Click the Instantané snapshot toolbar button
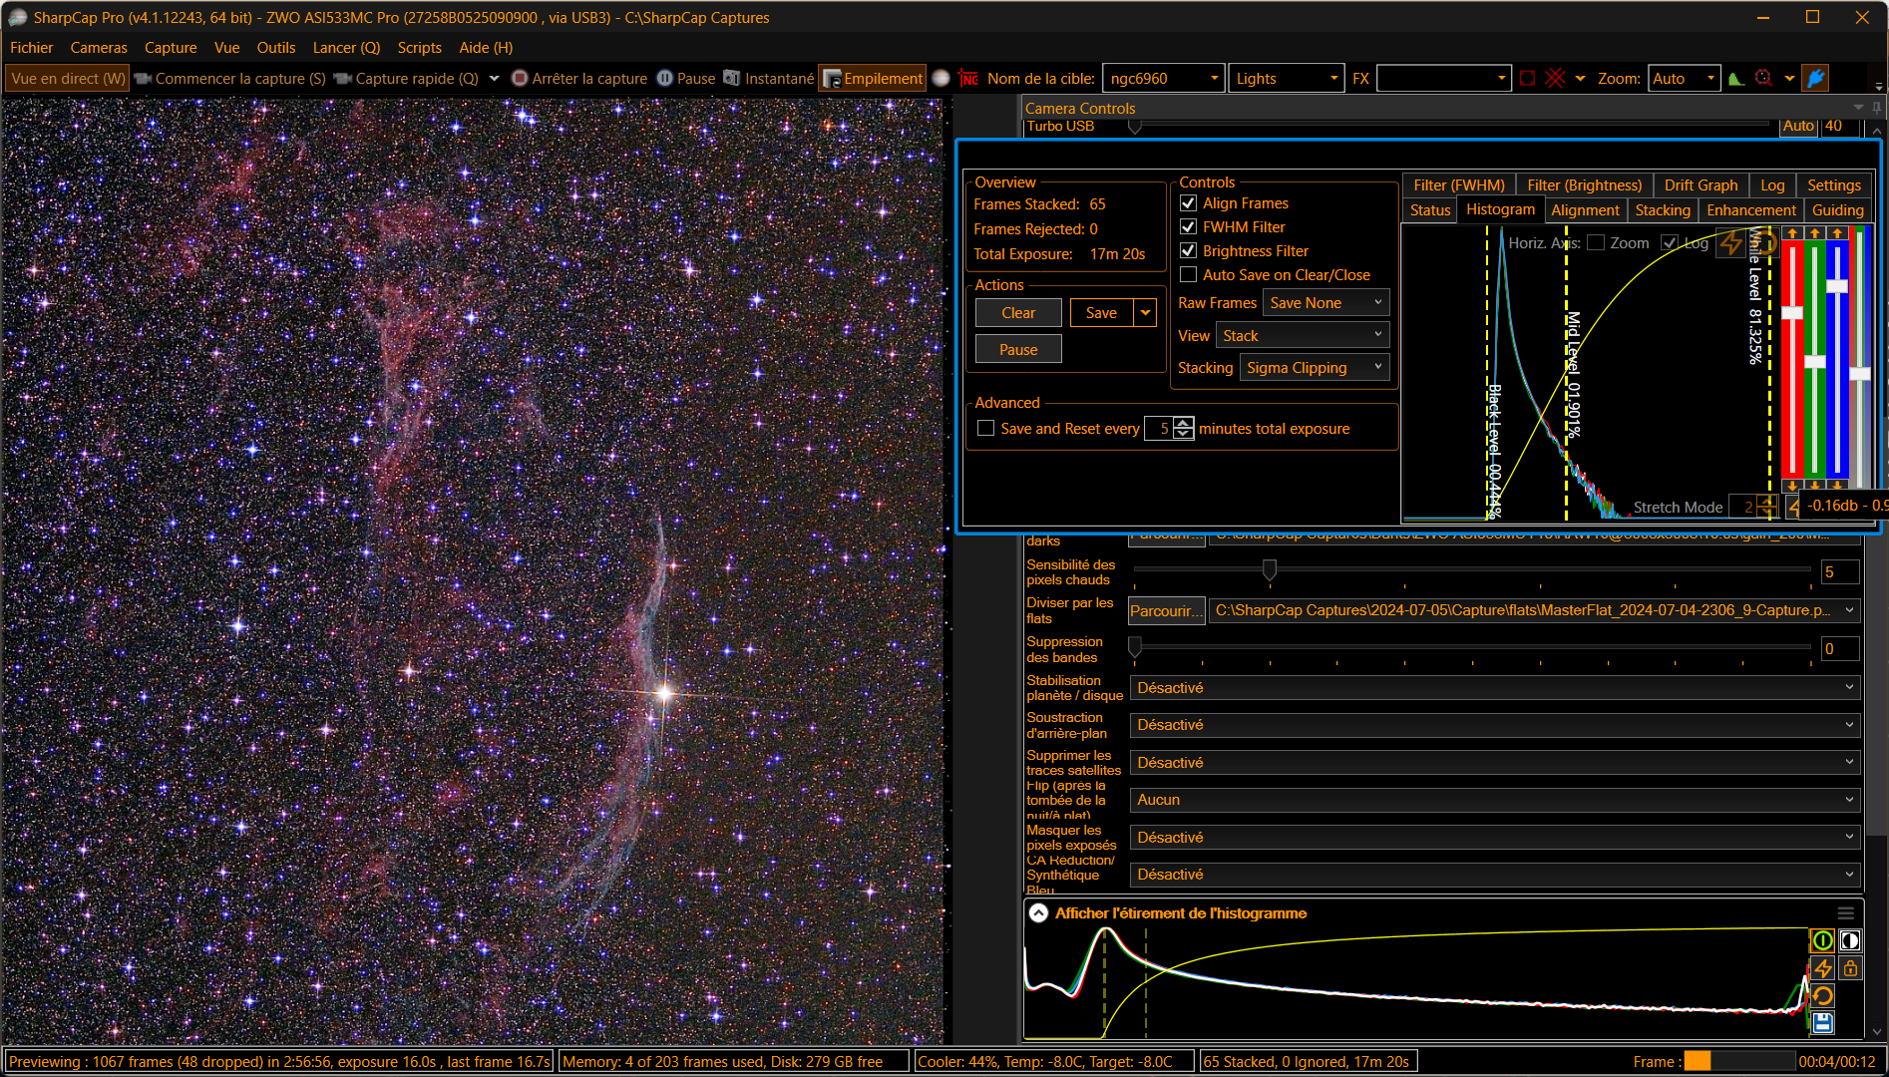The width and height of the screenshot is (1889, 1077). (x=768, y=78)
